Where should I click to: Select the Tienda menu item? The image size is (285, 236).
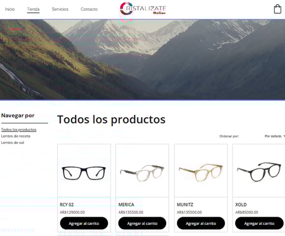33,9
